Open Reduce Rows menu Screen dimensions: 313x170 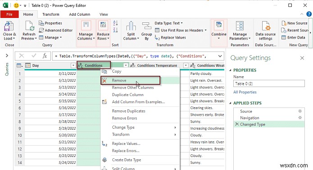tap(103, 33)
